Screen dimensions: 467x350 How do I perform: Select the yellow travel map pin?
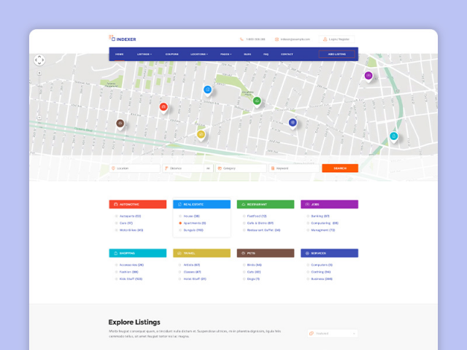[x=201, y=135]
